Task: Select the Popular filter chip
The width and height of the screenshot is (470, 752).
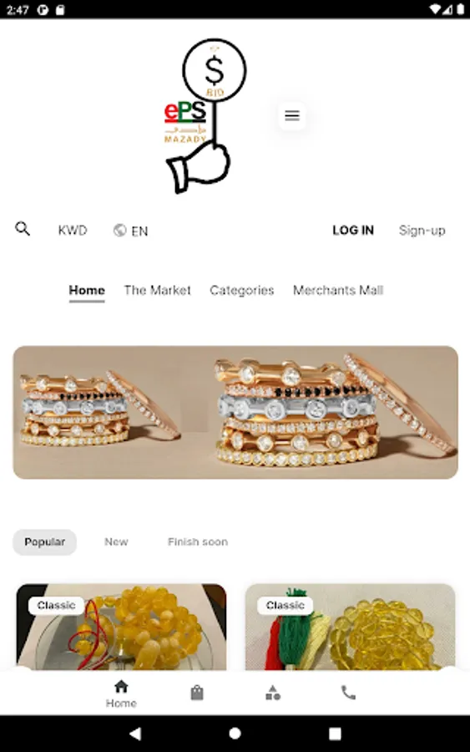Action: click(44, 542)
